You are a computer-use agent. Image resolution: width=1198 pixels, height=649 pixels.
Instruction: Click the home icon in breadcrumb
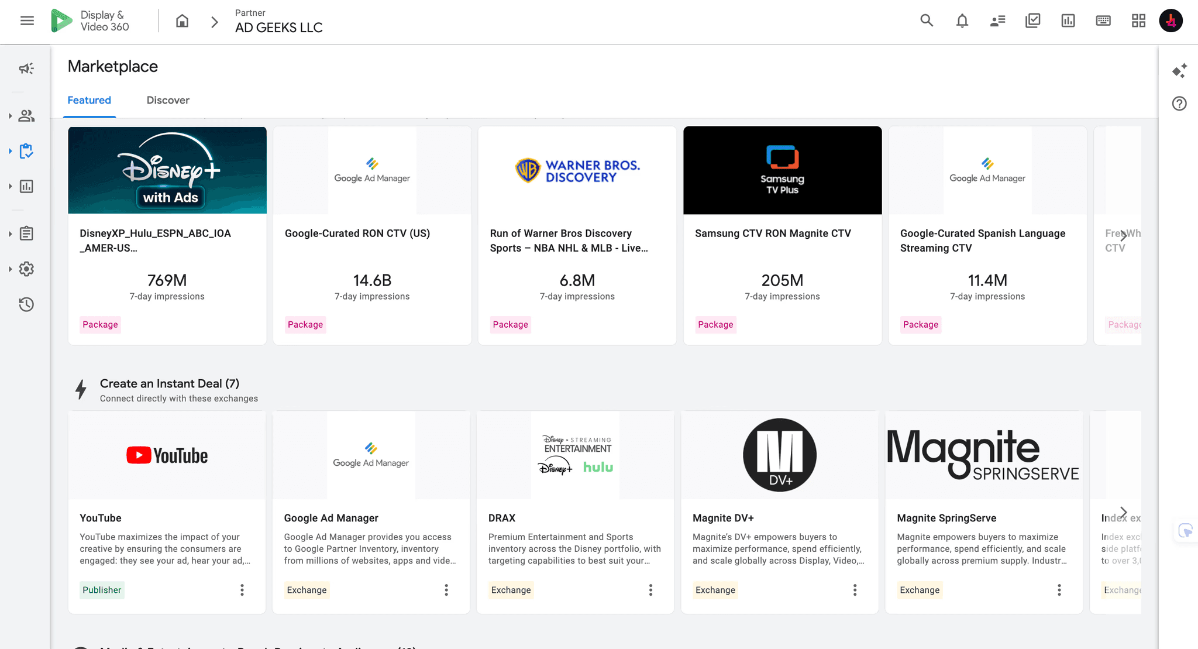click(x=182, y=22)
